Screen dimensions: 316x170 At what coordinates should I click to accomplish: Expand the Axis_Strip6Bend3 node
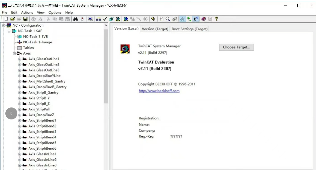20,132
